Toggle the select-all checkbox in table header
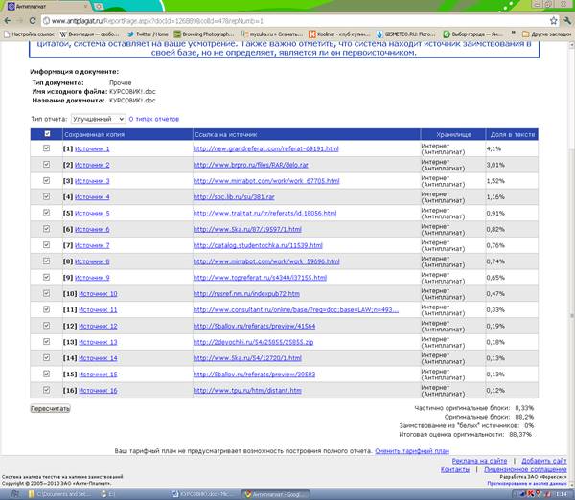575x500 pixels. pos(47,135)
